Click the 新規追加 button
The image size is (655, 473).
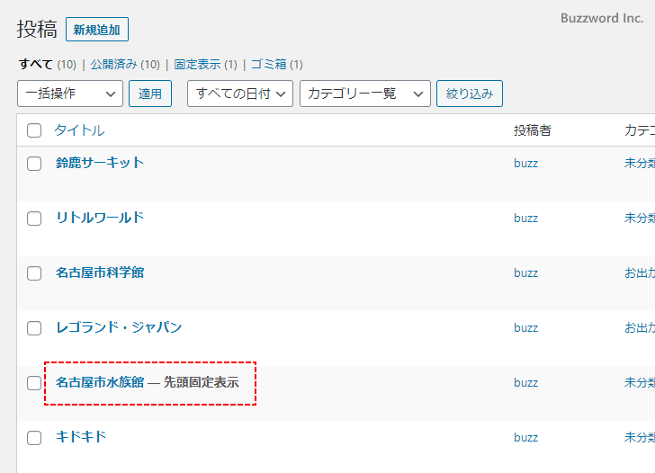pyautogui.click(x=97, y=30)
